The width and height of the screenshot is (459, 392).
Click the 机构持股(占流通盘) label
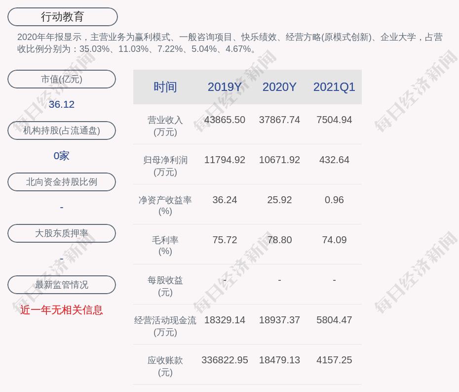pos(62,131)
